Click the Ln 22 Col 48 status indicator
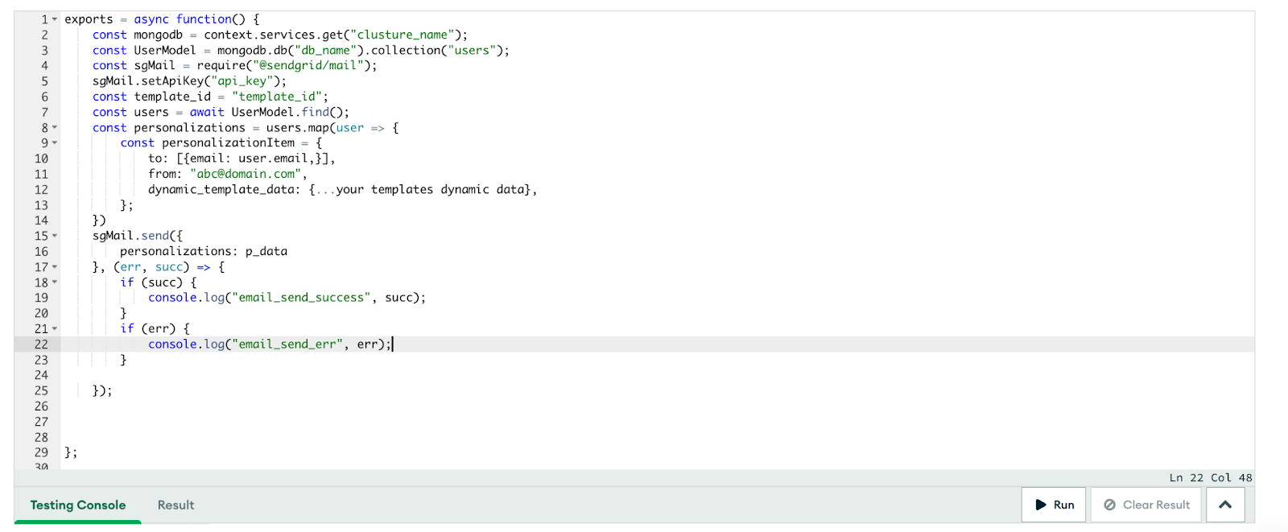This screenshot has height=532, width=1288. (x=1210, y=477)
